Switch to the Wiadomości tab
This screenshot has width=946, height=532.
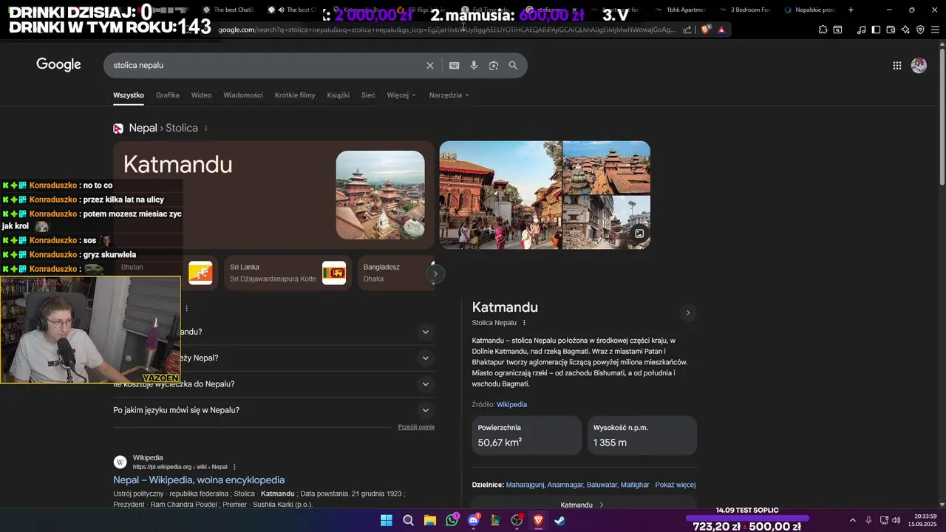click(243, 95)
